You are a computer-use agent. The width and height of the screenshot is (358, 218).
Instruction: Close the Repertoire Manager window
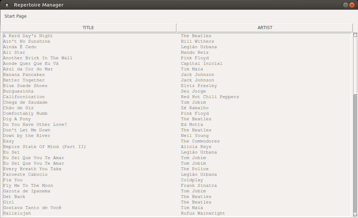(x=352, y=5)
